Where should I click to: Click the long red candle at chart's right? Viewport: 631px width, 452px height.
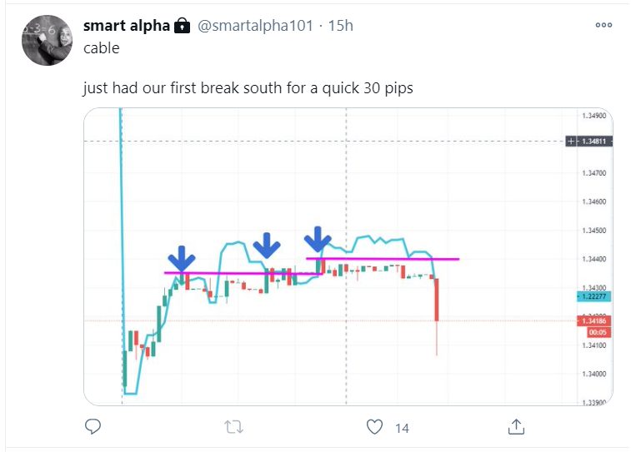point(437,300)
